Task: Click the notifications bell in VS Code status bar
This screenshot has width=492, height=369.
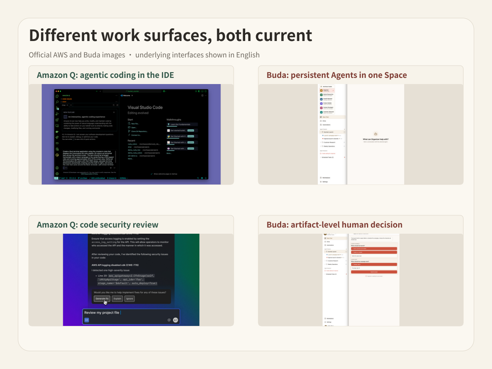Action: 206,178
